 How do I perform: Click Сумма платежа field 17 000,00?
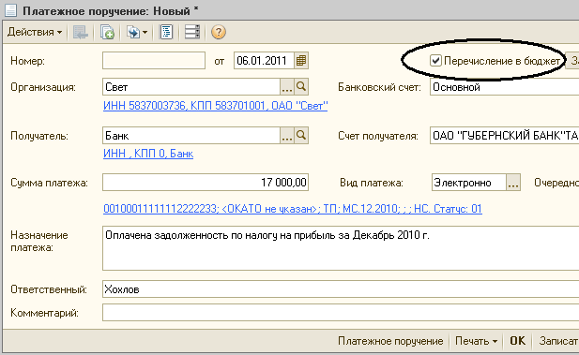[206, 183]
